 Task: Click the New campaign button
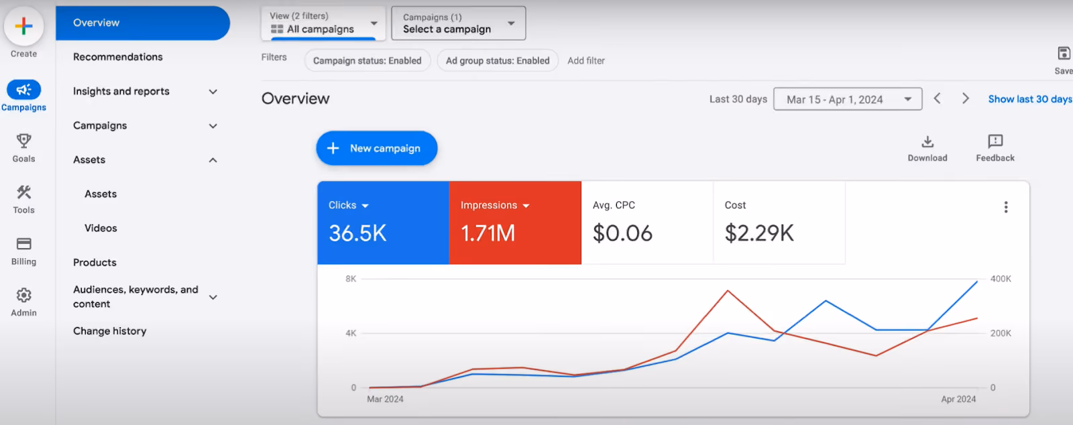coord(377,148)
